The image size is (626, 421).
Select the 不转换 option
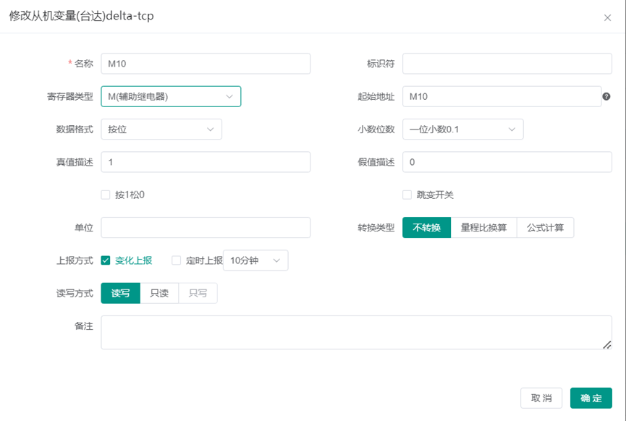[426, 227]
